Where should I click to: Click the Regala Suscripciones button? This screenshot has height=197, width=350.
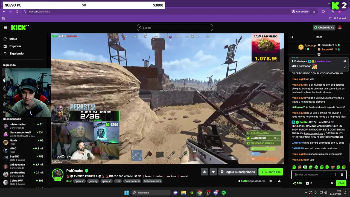tap(237, 172)
